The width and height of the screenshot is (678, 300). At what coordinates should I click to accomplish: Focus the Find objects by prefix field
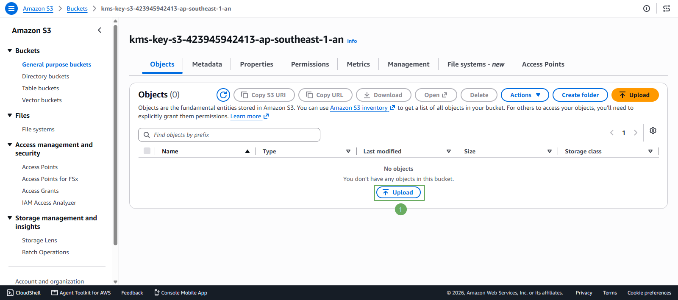pos(229,135)
